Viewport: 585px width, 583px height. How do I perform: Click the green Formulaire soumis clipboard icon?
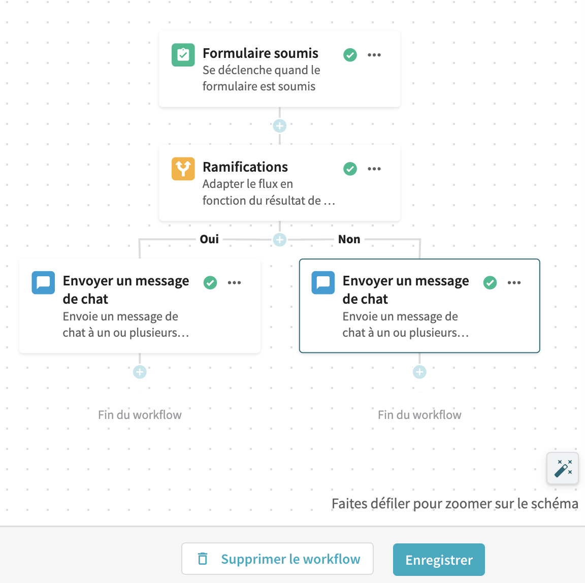(x=183, y=55)
